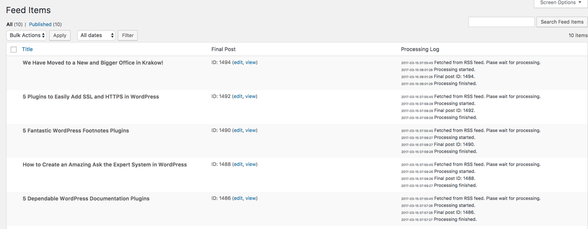The image size is (588, 229).
Task: Open the WordPress Footnotes Plugins feed item
Action: click(76, 131)
